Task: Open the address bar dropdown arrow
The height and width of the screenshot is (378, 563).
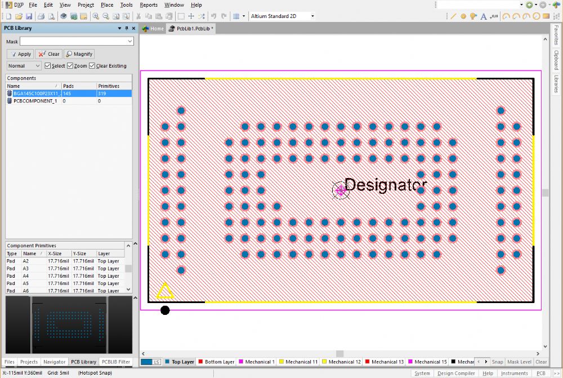Action: point(521,5)
